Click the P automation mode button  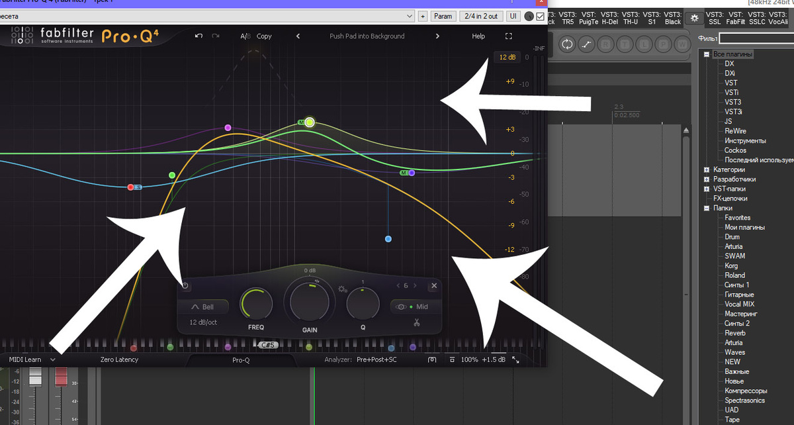coord(663,44)
